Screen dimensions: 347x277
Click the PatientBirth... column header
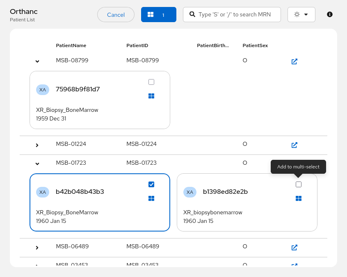213,45
